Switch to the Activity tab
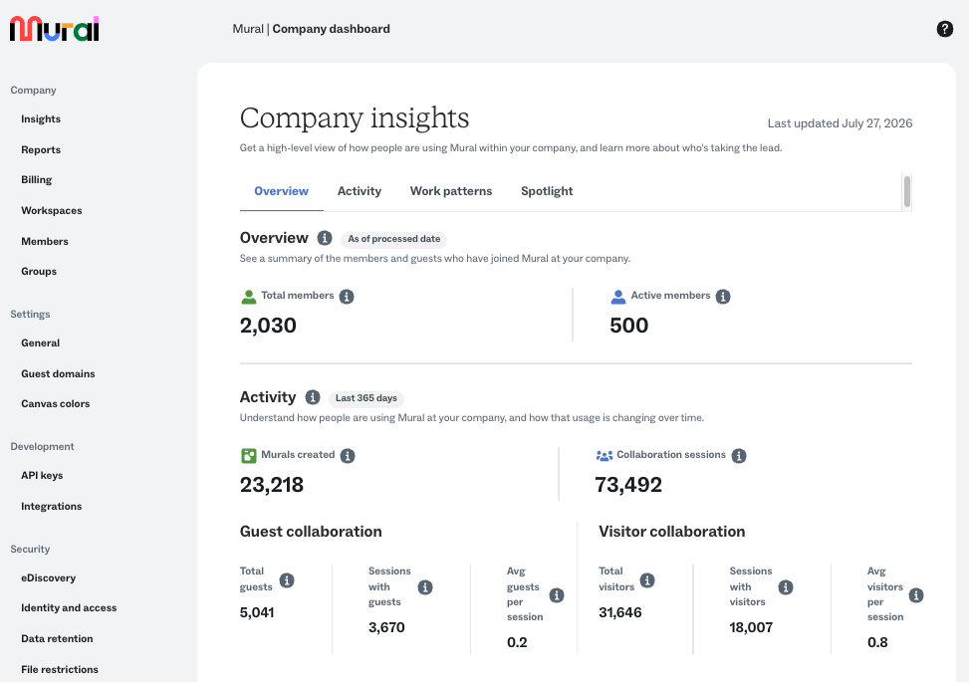Screen dimensions: 969x682 360,191
